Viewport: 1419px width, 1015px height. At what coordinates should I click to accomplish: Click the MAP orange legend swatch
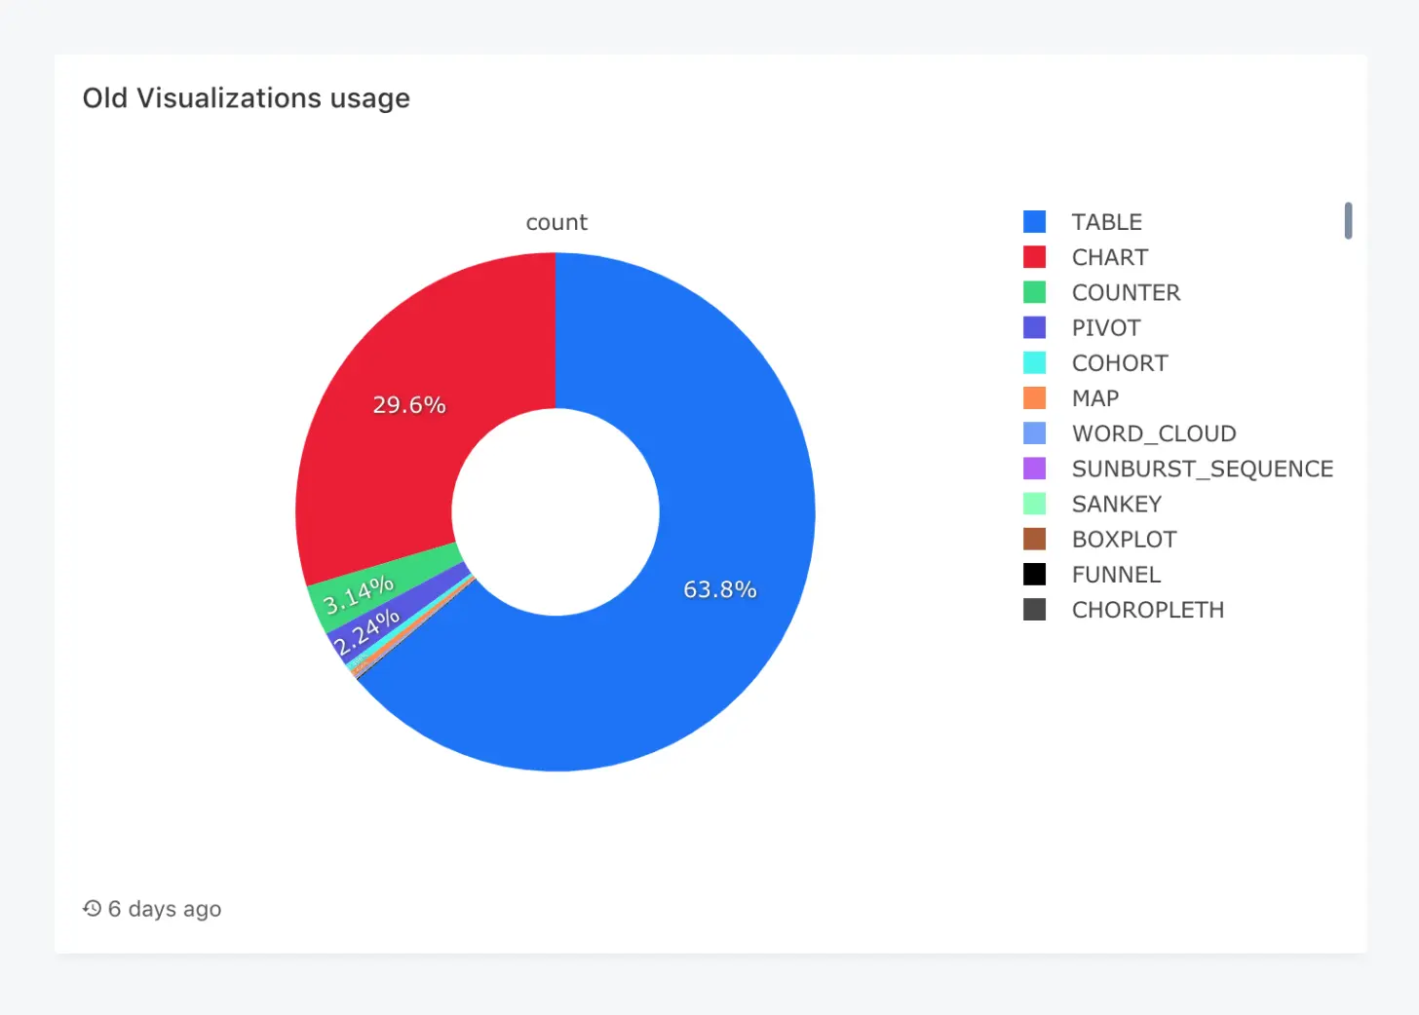(x=1034, y=397)
